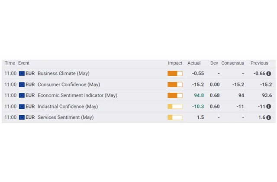Image resolution: width=277 pixels, height=182 pixels.
Task: Open the Business Climate (May) event
Action: tap(64, 74)
